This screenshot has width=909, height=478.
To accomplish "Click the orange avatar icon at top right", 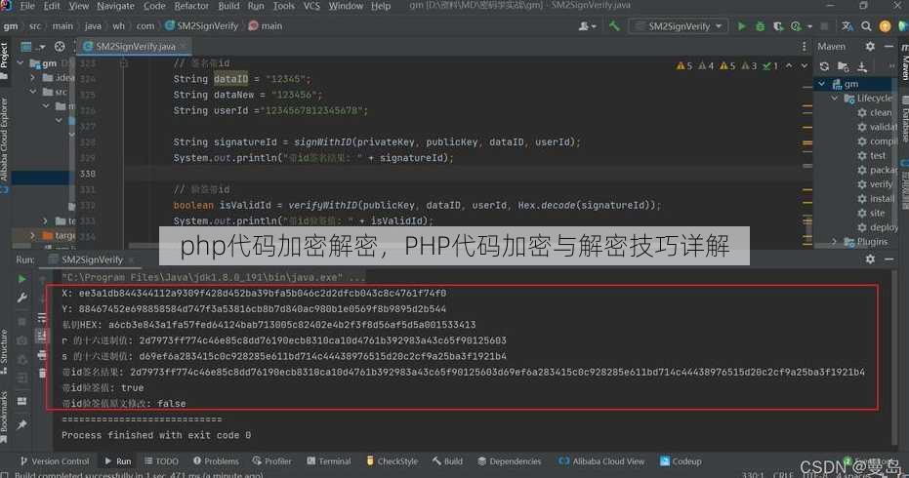I will 885,26.
